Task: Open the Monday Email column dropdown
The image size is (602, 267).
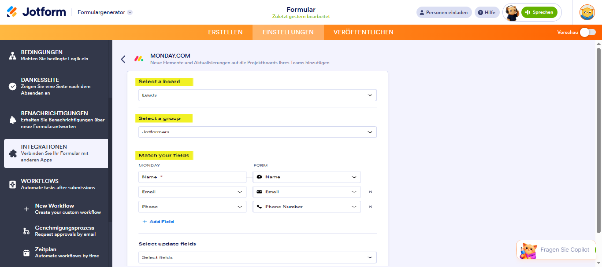Action: click(x=192, y=192)
